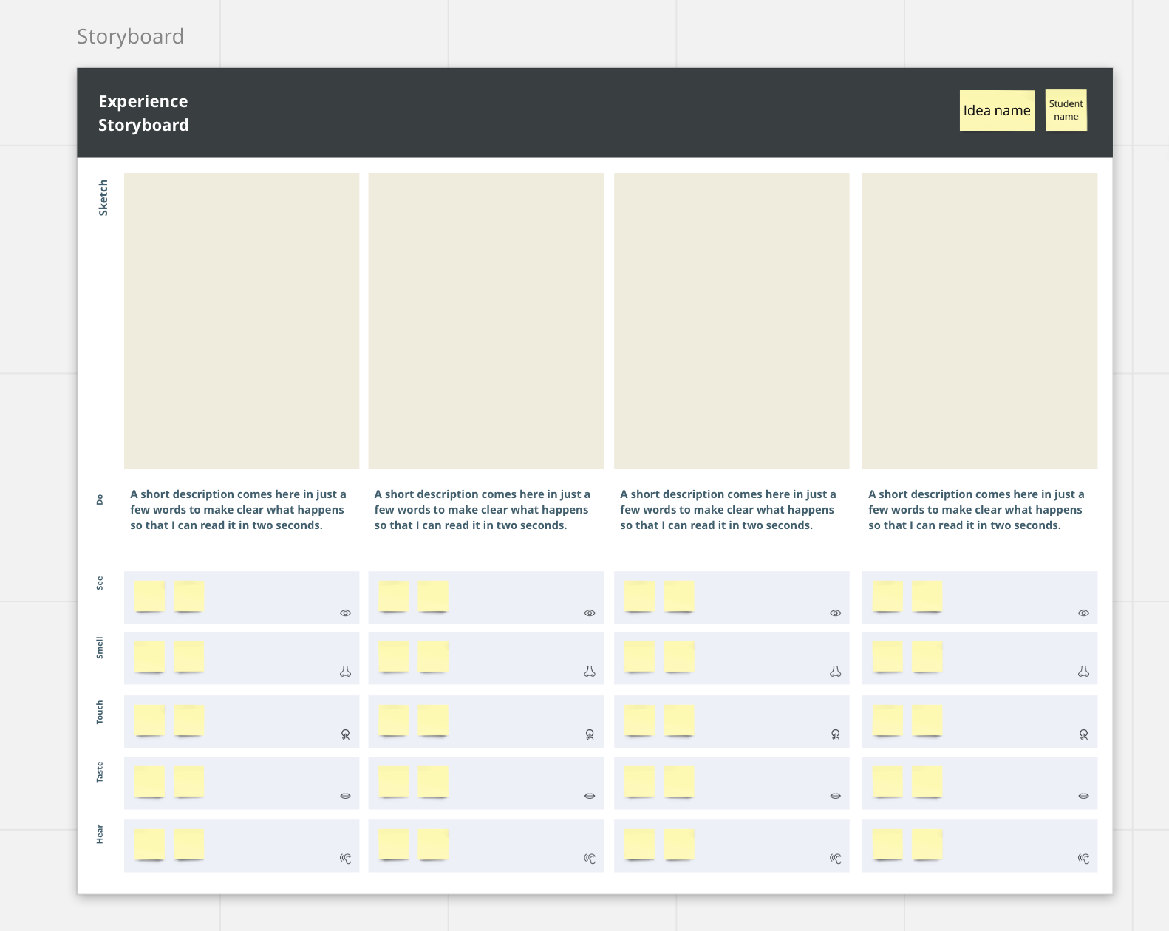This screenshot has height=931, width=1169.
Task: Select the first sticky note in the first column's See row
Action: [x=150, y=596]
